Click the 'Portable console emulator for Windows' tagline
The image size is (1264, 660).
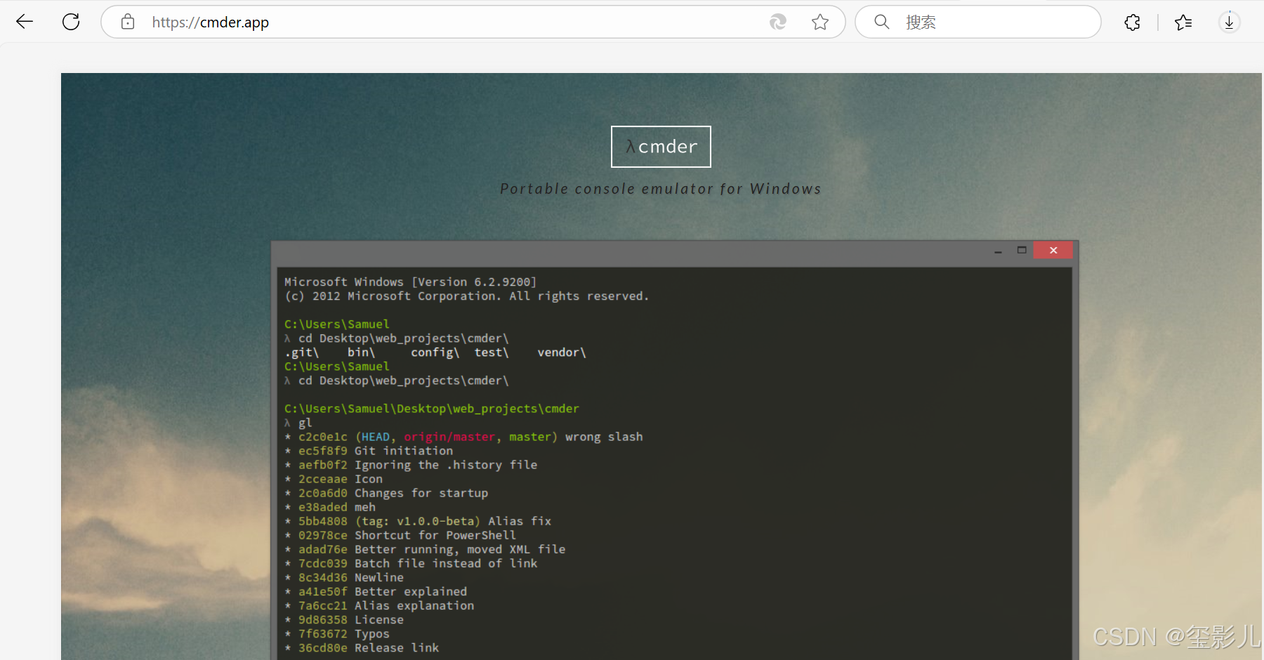pyautogui.click(x=661, y=189)
